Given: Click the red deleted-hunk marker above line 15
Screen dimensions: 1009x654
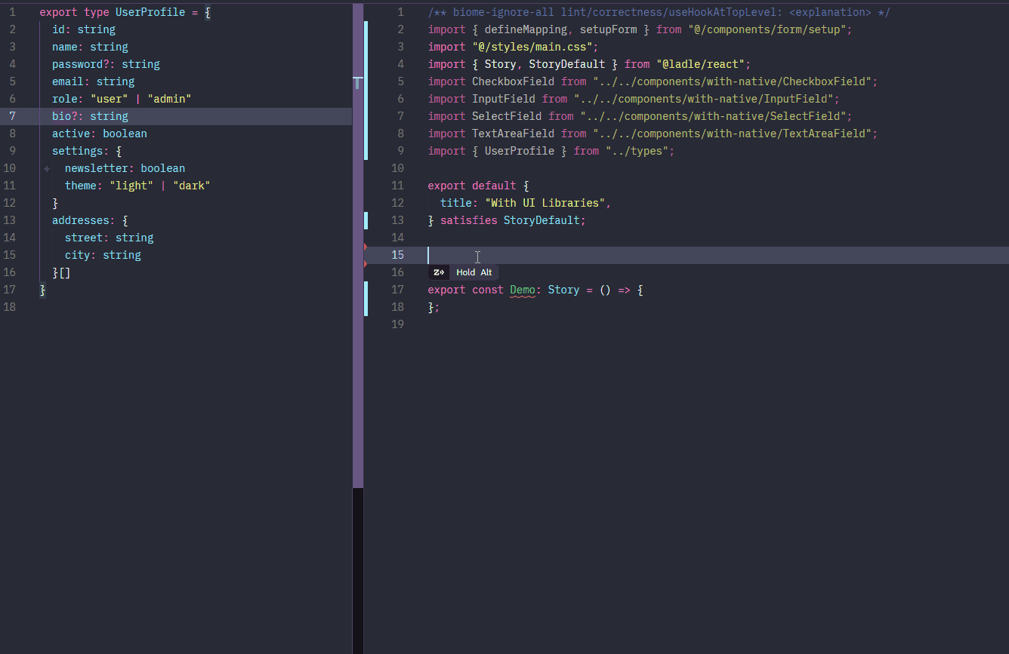Looking at the screenshot, I should [x=366, y=247].
